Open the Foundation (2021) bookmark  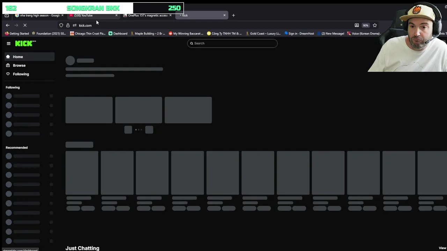point(49,33)
